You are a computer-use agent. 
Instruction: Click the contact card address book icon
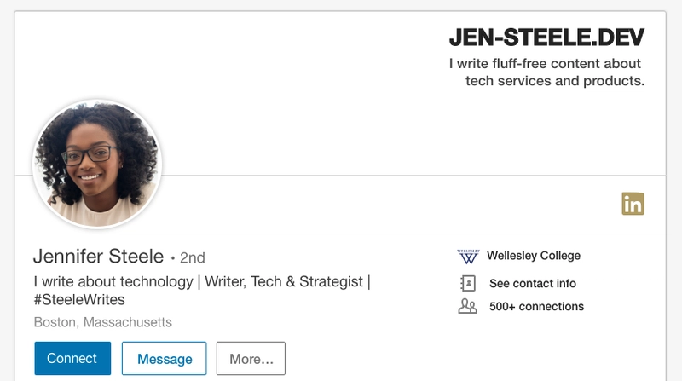[x=468, y=283]
